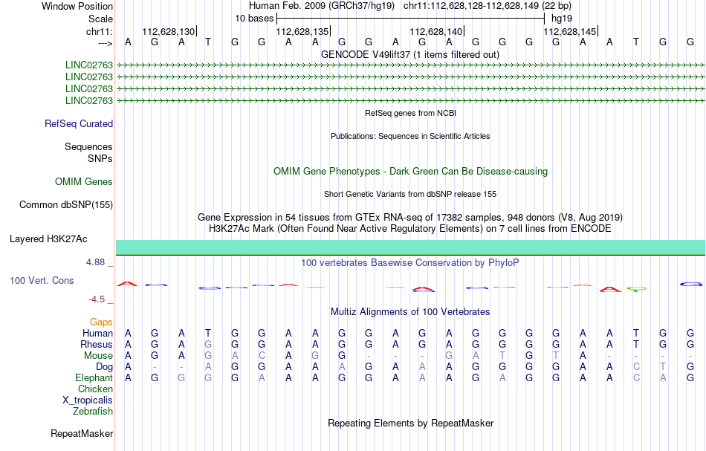Click the chr11: ruler label

(100, 31)
